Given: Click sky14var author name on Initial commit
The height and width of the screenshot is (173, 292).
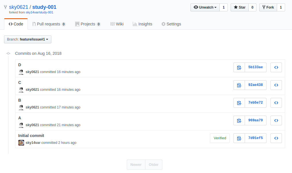Looking at the screenshot, I should (33, 143).
